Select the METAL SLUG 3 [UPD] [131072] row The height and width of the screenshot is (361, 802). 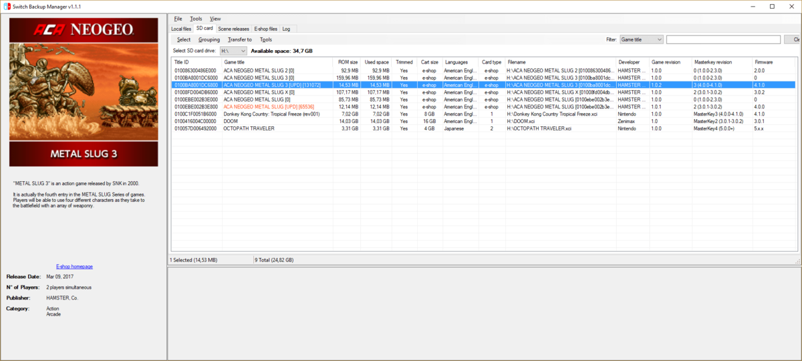tap(483, 85)
